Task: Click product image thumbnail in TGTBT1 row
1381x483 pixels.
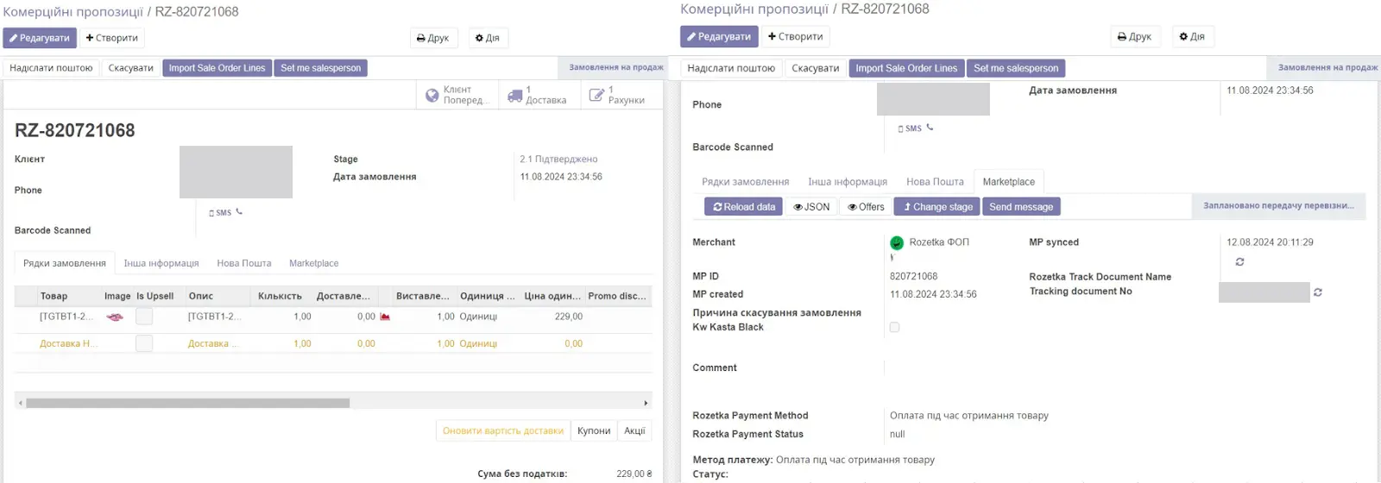Action: click(x=115, y=317)
